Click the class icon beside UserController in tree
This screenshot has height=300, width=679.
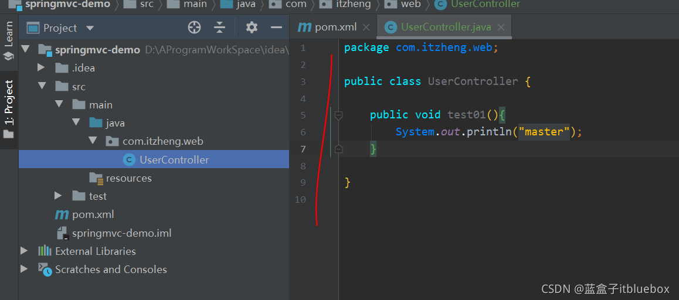(129, 160)
